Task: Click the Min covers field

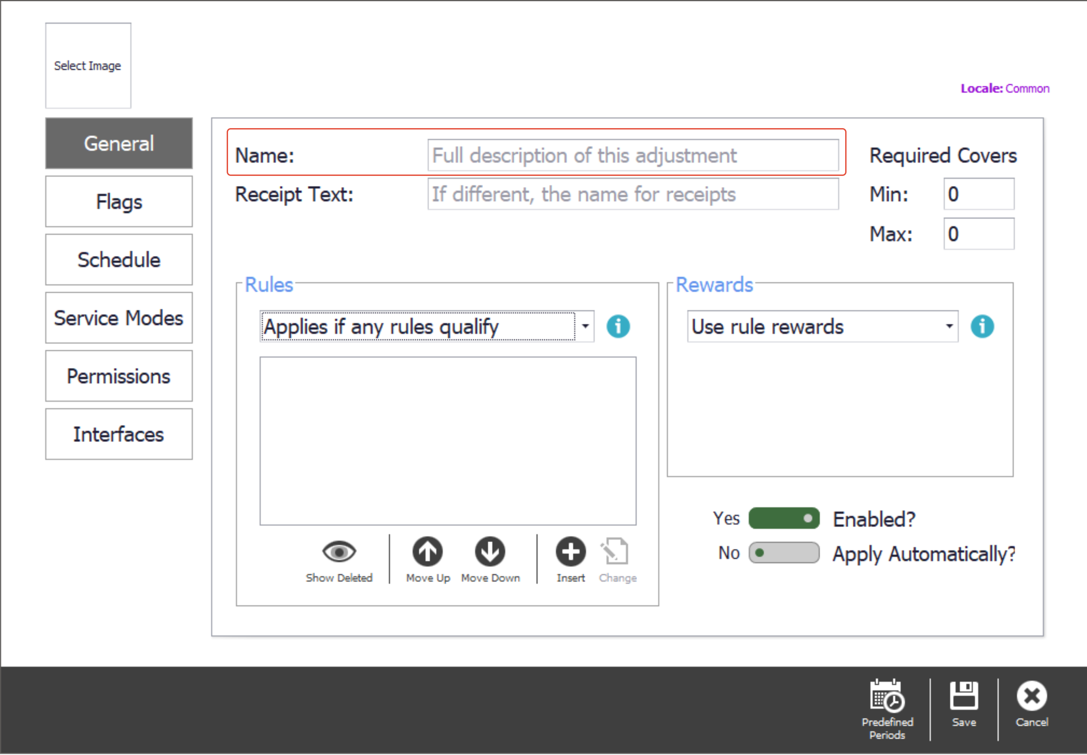Action: (979, 194)
